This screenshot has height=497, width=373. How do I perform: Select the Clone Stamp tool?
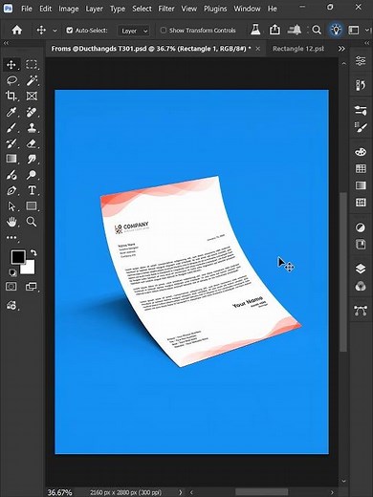(32, 128)
